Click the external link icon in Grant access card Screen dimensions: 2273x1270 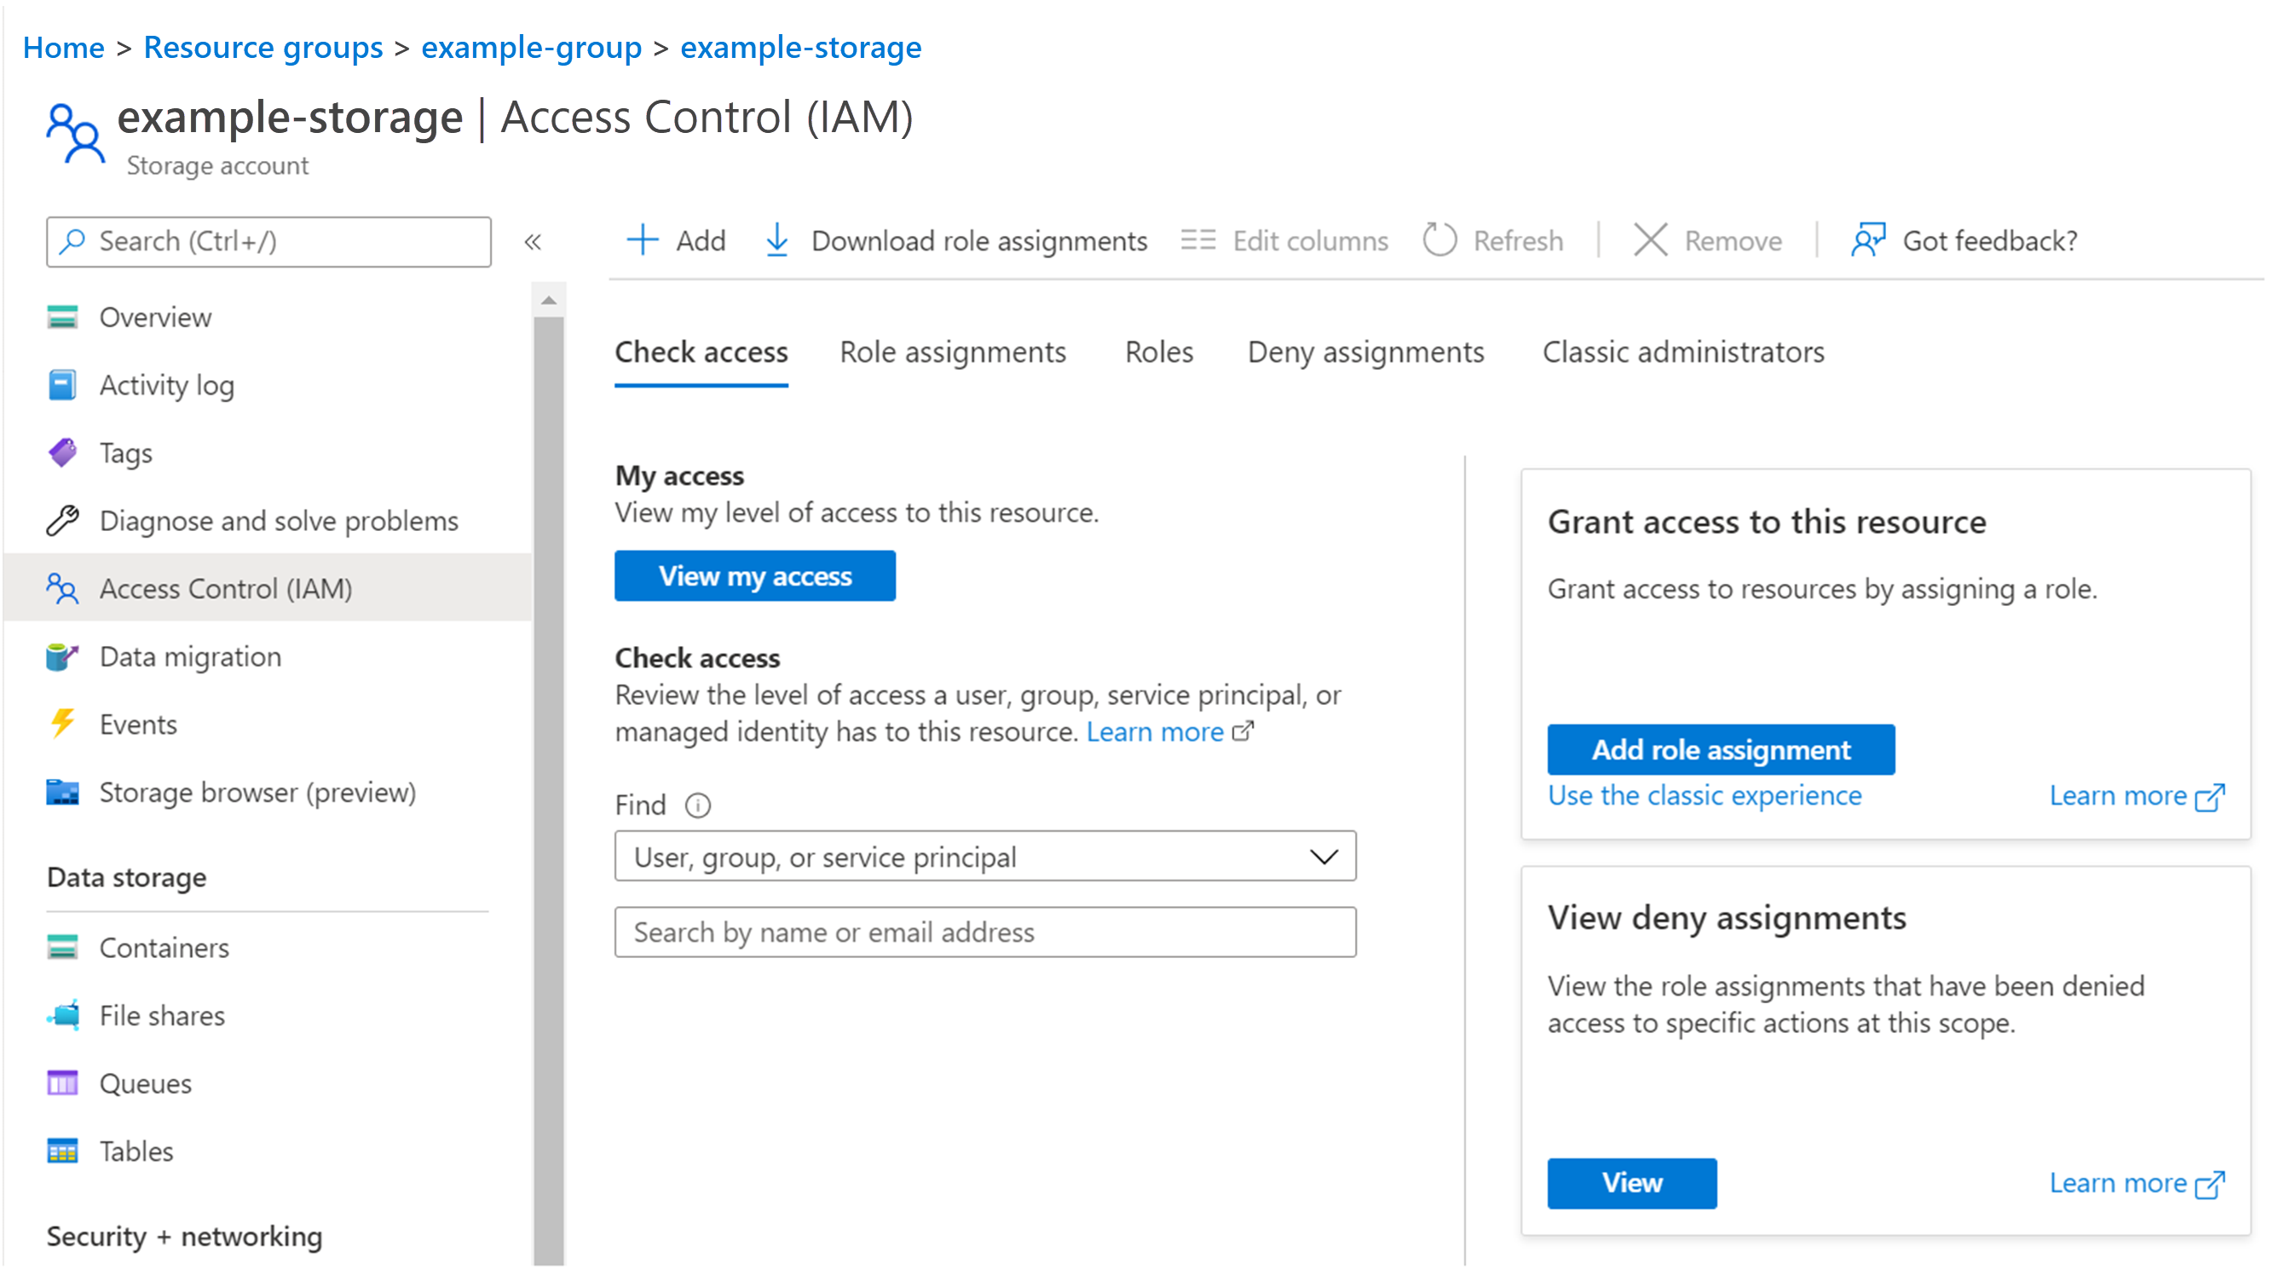tap(2210, 797)
